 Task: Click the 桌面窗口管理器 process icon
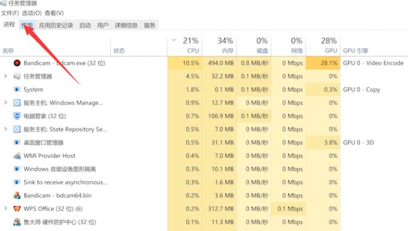[17, 142]
